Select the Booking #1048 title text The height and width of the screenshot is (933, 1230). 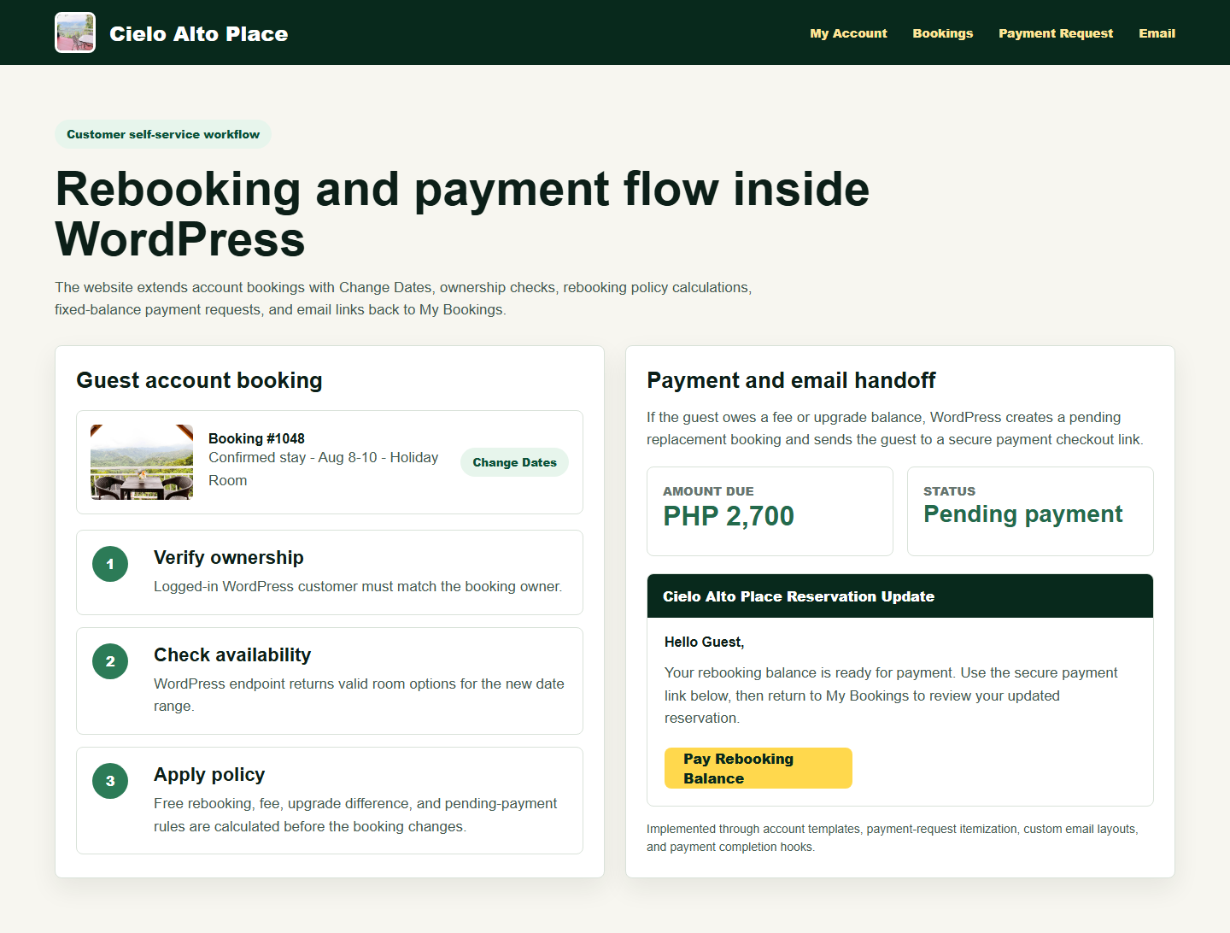click(256, 438)
